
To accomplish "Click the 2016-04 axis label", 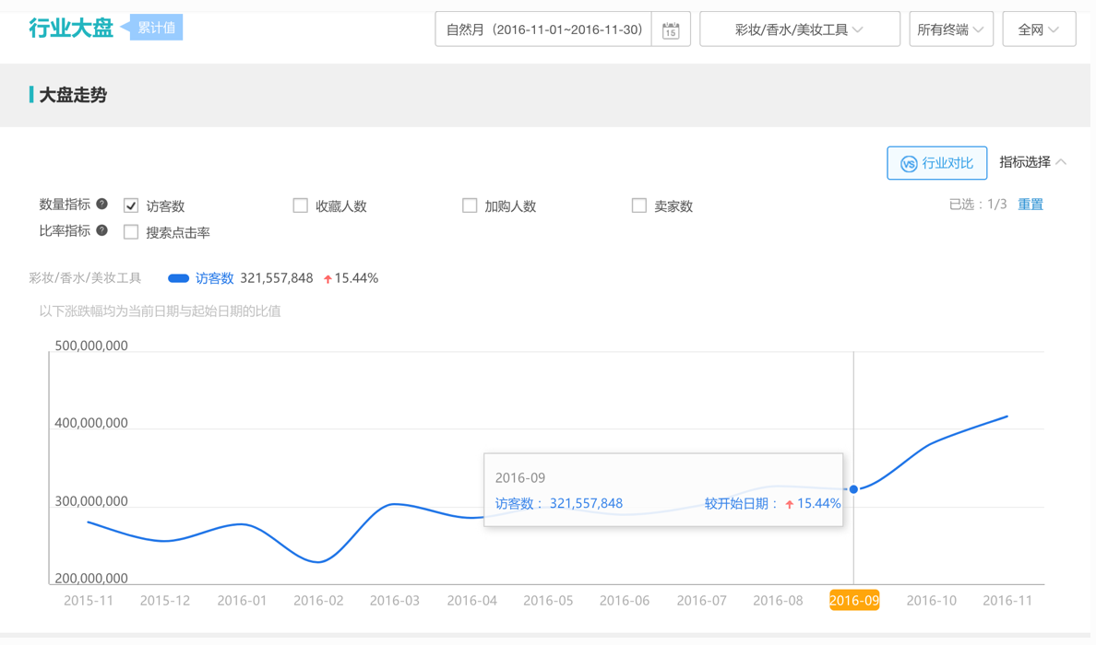I will coord(471,601).
